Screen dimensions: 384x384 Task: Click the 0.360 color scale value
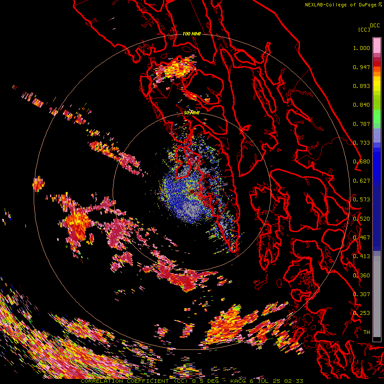(x=361, y=276)
